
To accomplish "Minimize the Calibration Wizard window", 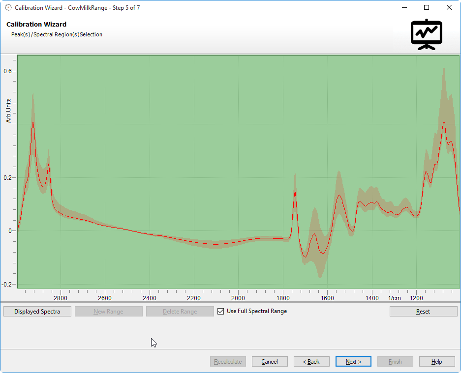I will point(404,8).
